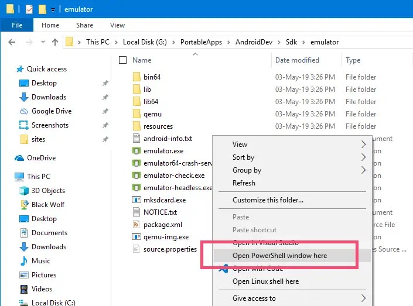Go back with the Back arrow
Image resolution: width=413 pixels, height=306 pixels.
[x=12, y=42]
